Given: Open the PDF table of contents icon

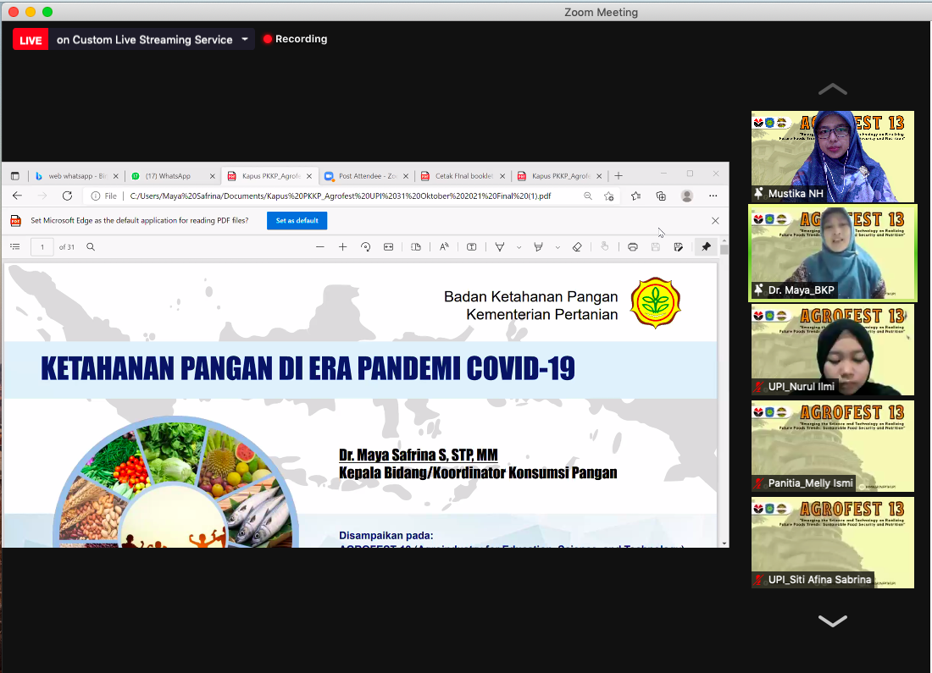Looking at the screenshot, I should 15,247.
